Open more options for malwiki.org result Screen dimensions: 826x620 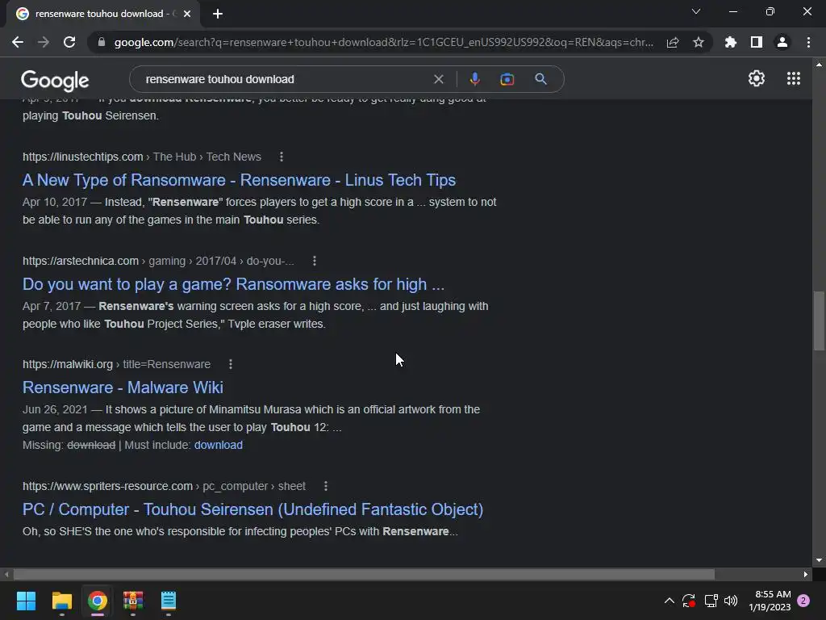[231, 364]
